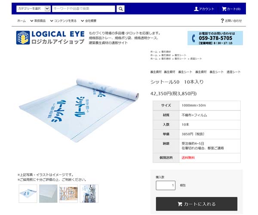This screenshot has width=258, height=215.
Task: Click the 養生シート breadcrumb in second row
Action: (x=180, y=55)
